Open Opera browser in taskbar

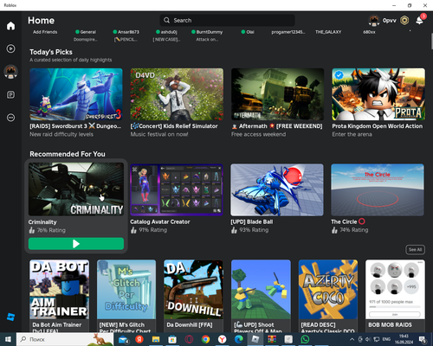click(x=189, y=339)
